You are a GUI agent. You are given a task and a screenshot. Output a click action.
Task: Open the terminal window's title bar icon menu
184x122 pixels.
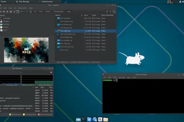(104, 75)
